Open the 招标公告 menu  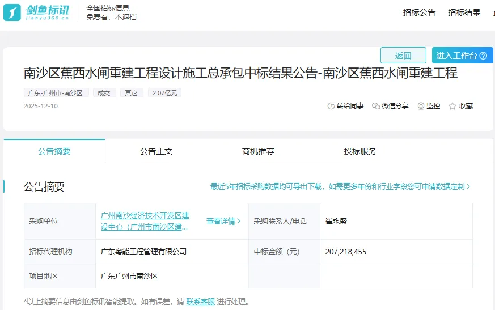[x=419, y=12]
